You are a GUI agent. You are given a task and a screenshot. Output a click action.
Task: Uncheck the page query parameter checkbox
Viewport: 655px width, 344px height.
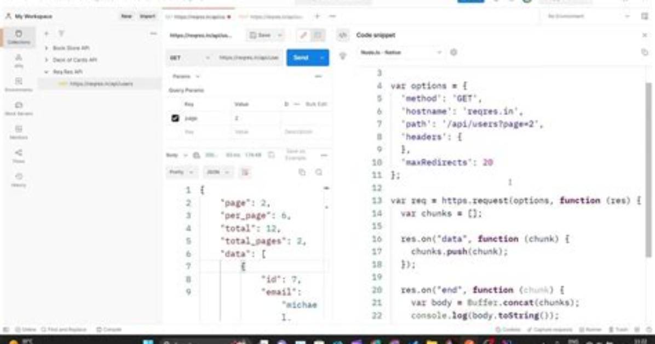tap(175, 118)
